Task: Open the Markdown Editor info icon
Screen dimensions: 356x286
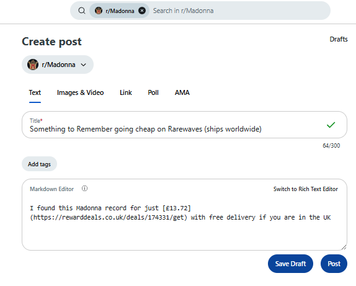Action: [84, 189]
